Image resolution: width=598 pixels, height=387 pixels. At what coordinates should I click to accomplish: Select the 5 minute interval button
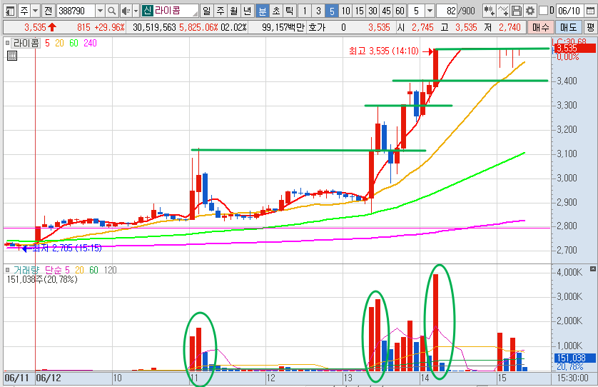point(332,11)
